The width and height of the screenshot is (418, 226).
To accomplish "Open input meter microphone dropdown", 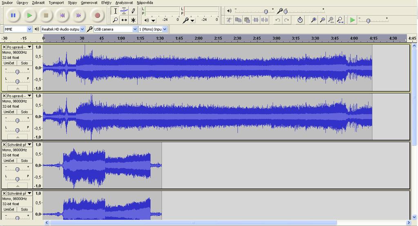I will click(193, 20).
